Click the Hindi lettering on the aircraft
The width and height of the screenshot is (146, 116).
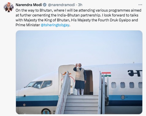click(135, 73)
